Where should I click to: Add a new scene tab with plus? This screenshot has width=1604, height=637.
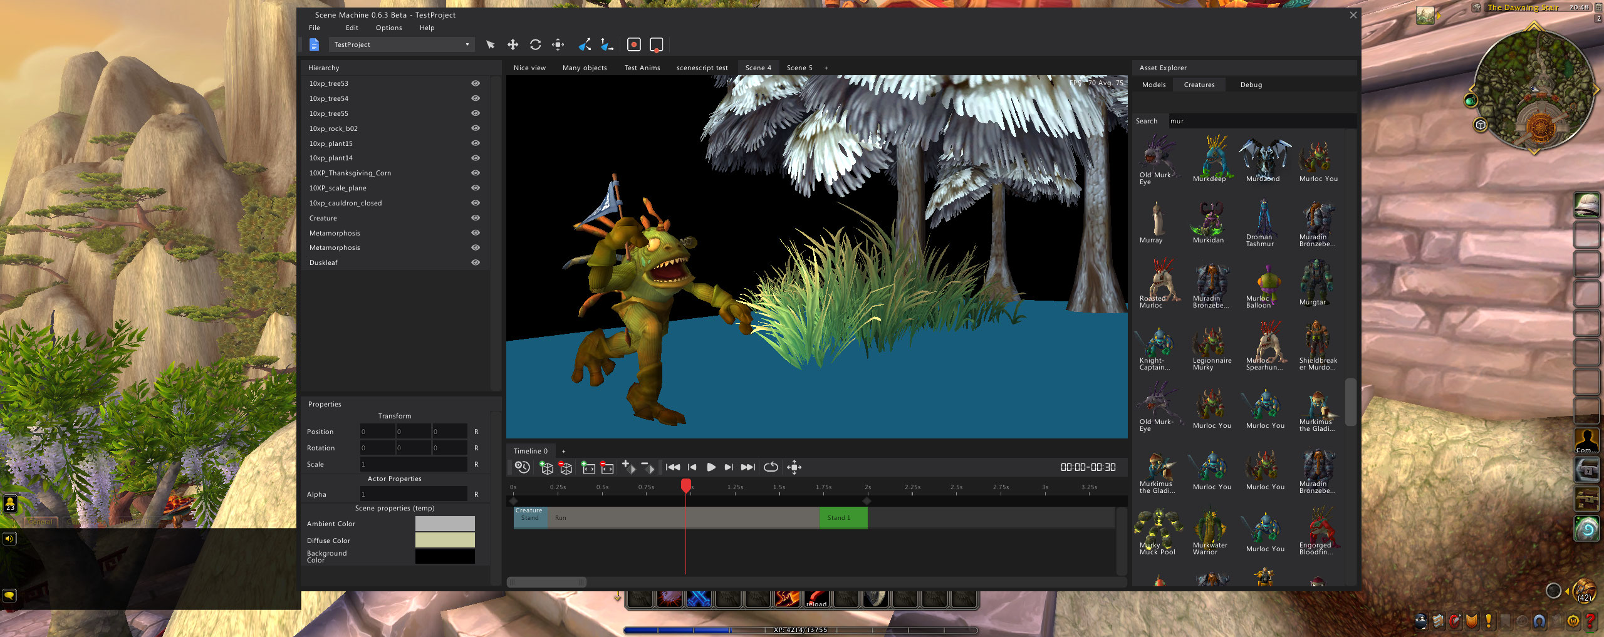(x=826, y=68)
